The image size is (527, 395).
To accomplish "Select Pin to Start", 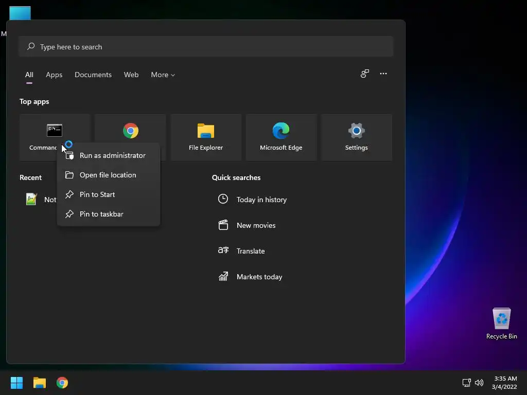I will click(x=109, y=194).
